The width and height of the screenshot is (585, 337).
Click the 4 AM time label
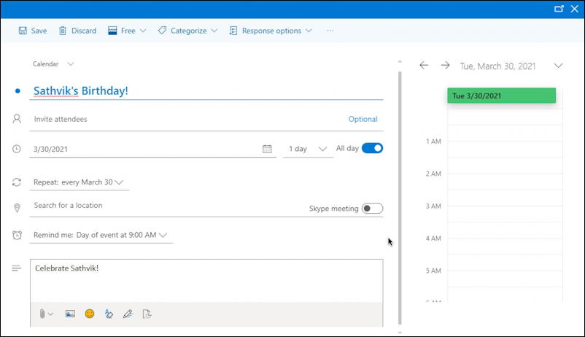(x=433, y=238)
